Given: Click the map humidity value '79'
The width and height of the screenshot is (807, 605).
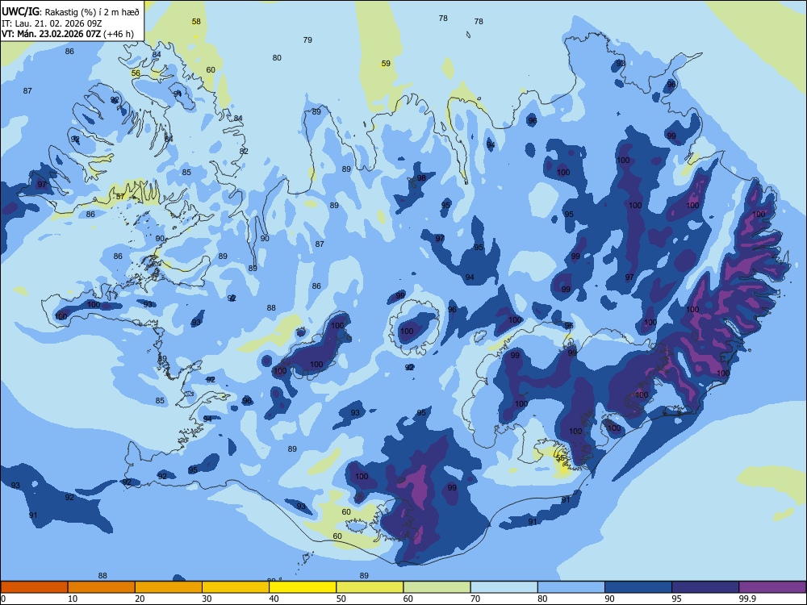Looking at the screenshot, I should click(307, 40).
